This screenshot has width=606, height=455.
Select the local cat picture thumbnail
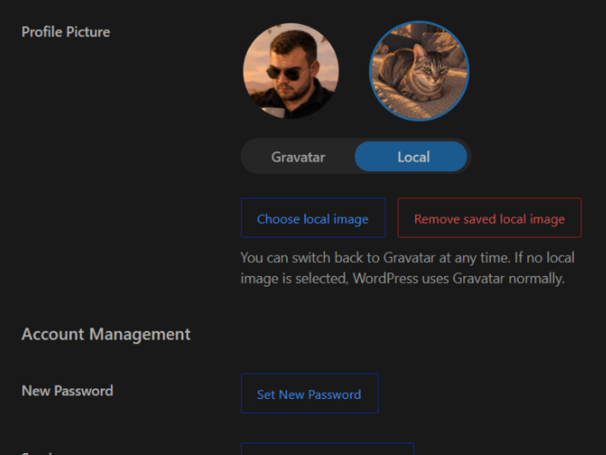(419, 71)
